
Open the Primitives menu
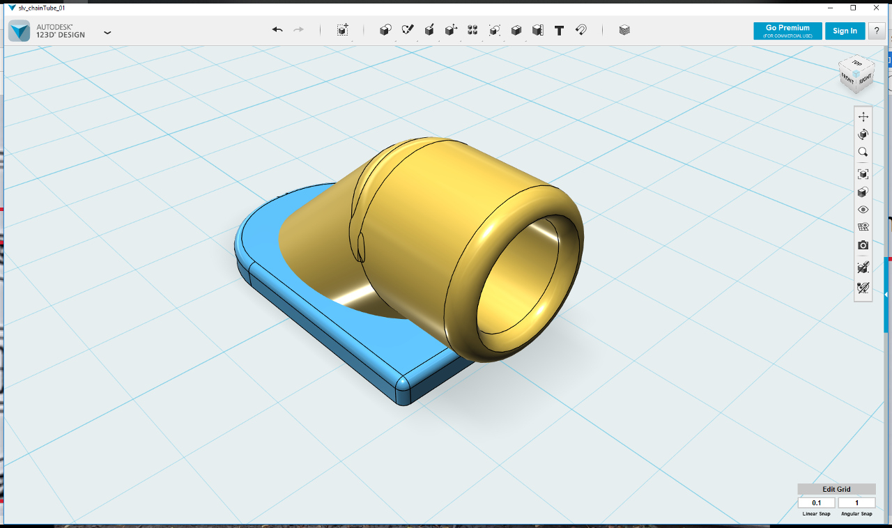[385, 30]
